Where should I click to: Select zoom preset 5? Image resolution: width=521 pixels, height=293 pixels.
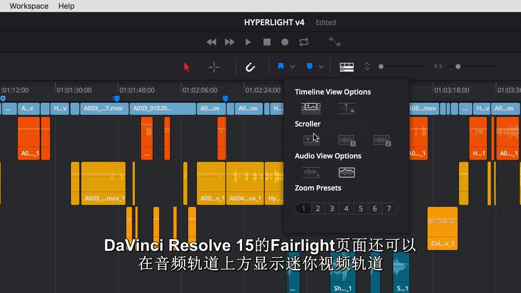[360, 209]
